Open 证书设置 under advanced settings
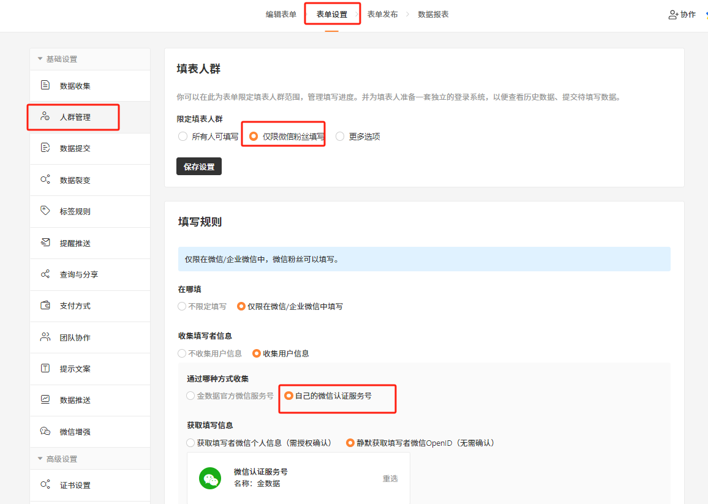 tap(90, 485)
